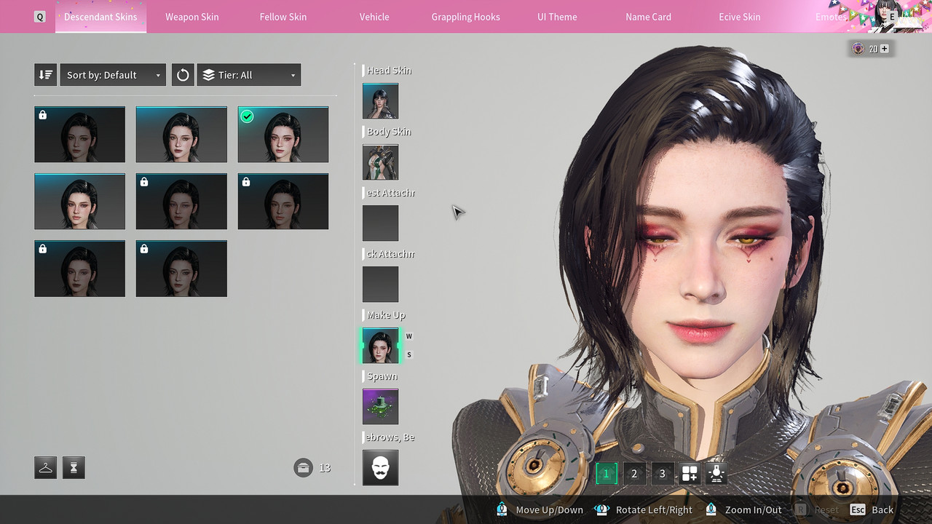This screenshot has width=932, height=524.
Task: Open the Eyebrows and Beard slot
Action: (381, 468)
